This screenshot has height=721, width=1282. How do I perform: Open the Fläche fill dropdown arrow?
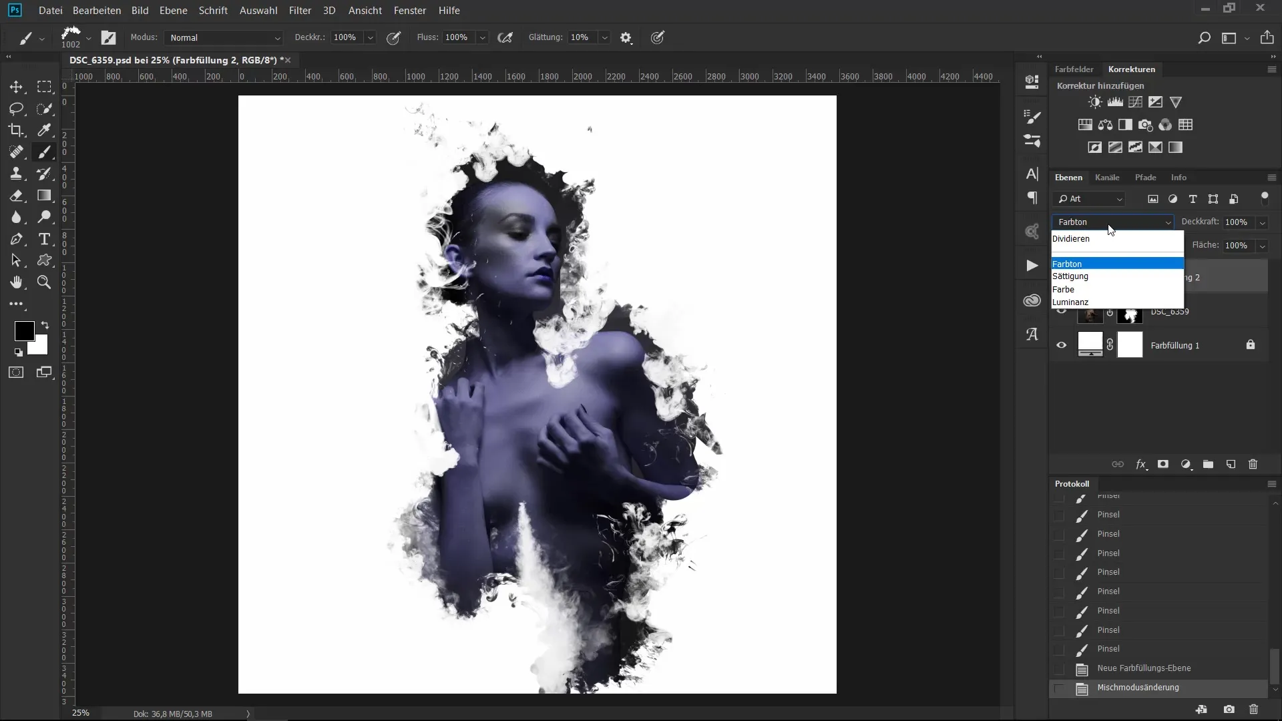1262,246
